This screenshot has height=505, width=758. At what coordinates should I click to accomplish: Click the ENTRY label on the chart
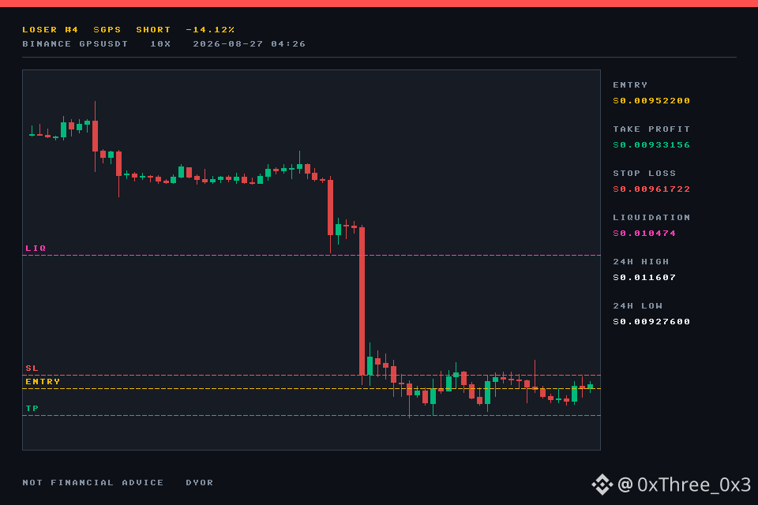click(43, 381)
